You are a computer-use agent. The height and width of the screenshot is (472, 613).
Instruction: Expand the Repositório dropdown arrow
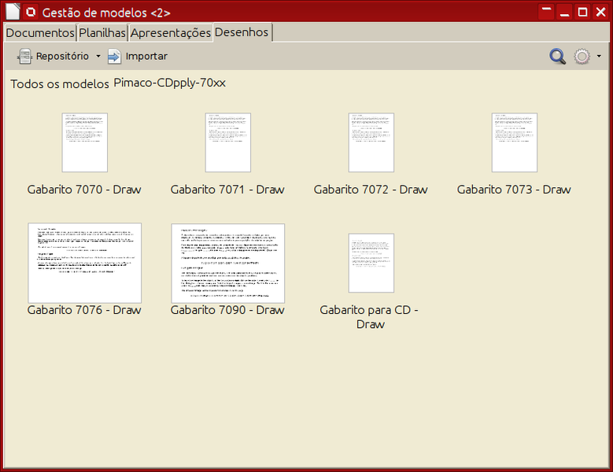click(98, 57)
